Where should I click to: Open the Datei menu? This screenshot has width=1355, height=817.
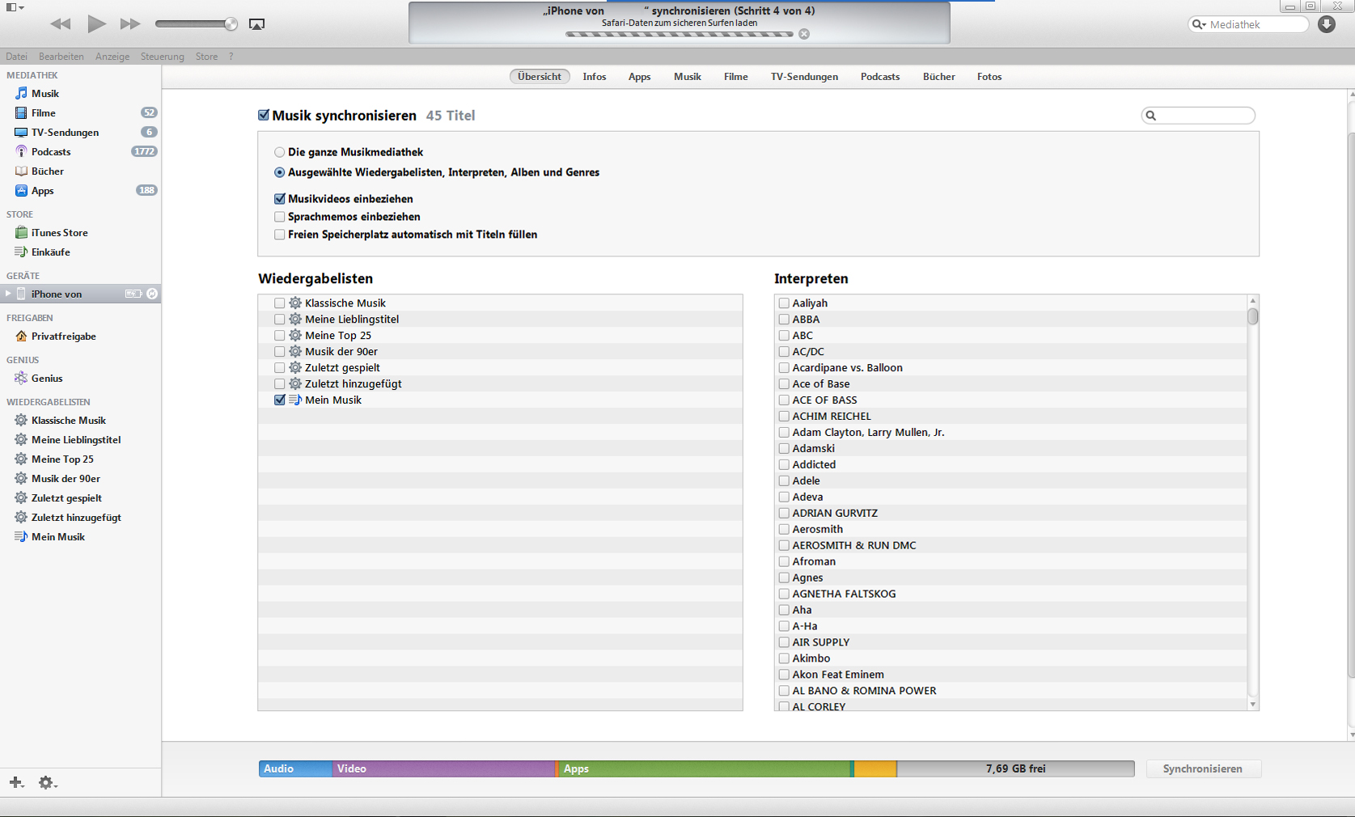click(x=16, y=57)
